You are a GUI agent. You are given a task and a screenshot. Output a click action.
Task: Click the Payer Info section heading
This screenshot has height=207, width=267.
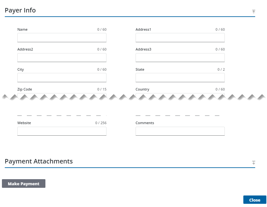pos(20,10)
